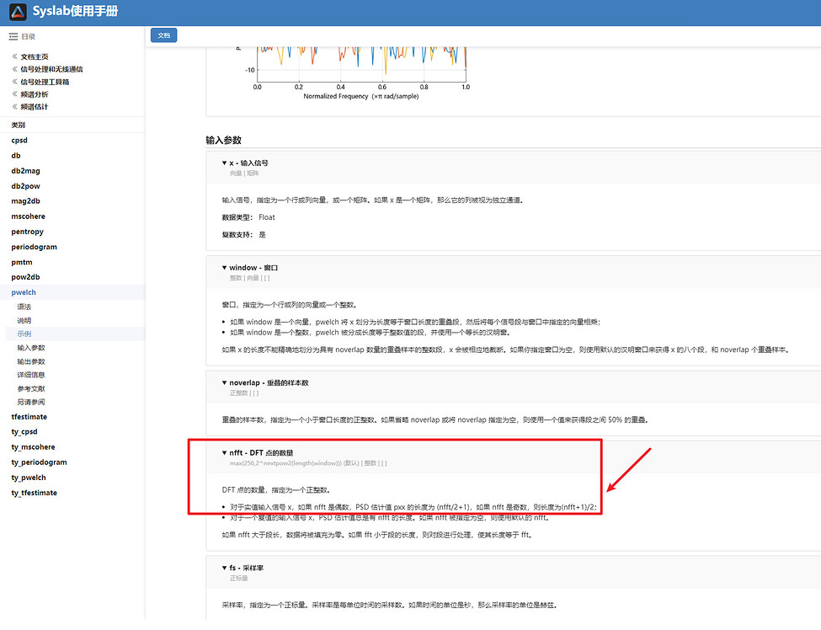The width and height of the screenshot is (821, 630).
Task: Open 信号处理工具箱 breadcrumb
Action: click(x=45, y=82)
